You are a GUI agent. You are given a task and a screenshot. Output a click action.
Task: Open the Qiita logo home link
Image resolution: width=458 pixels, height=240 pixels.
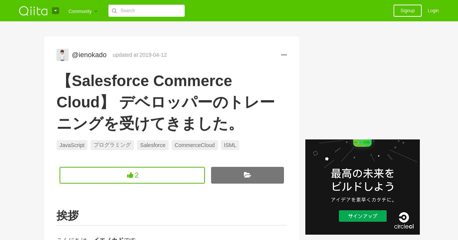coord(33,11)
